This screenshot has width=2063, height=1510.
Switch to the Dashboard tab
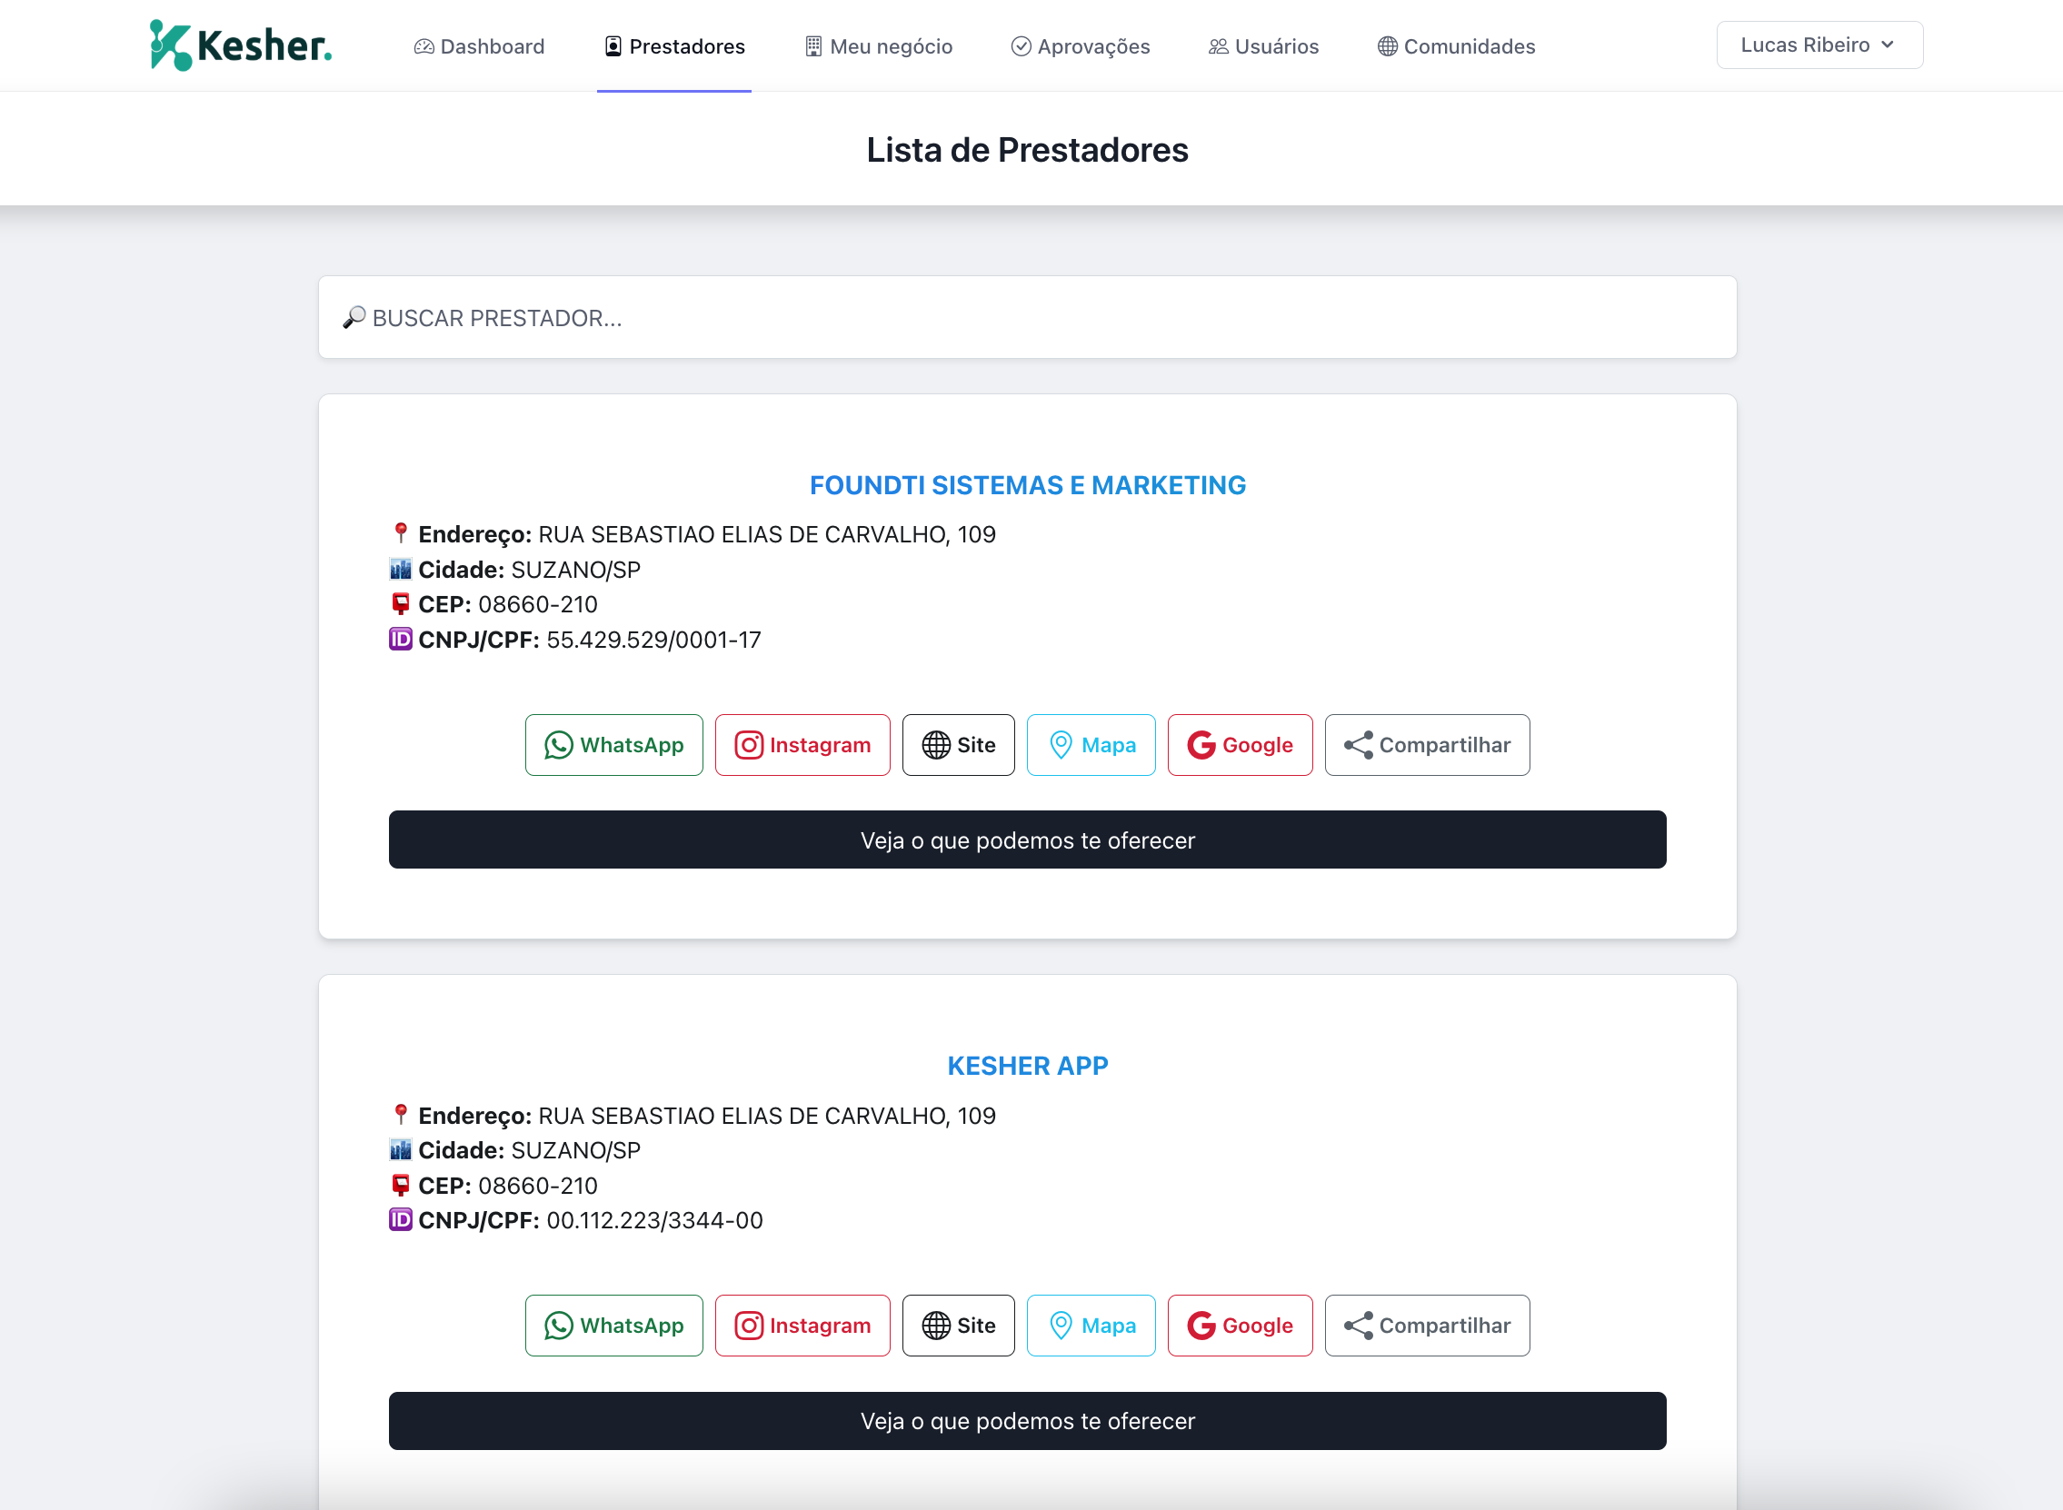click(479, 45)
